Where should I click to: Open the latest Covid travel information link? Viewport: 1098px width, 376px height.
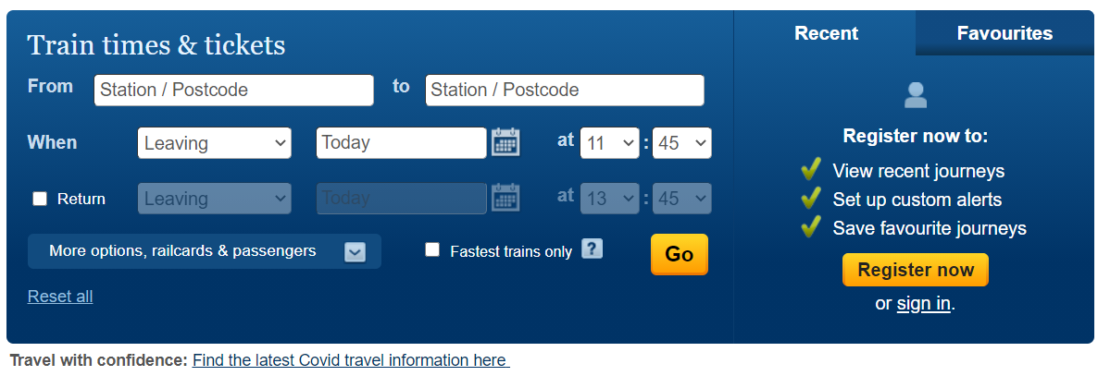click(350, 360)
